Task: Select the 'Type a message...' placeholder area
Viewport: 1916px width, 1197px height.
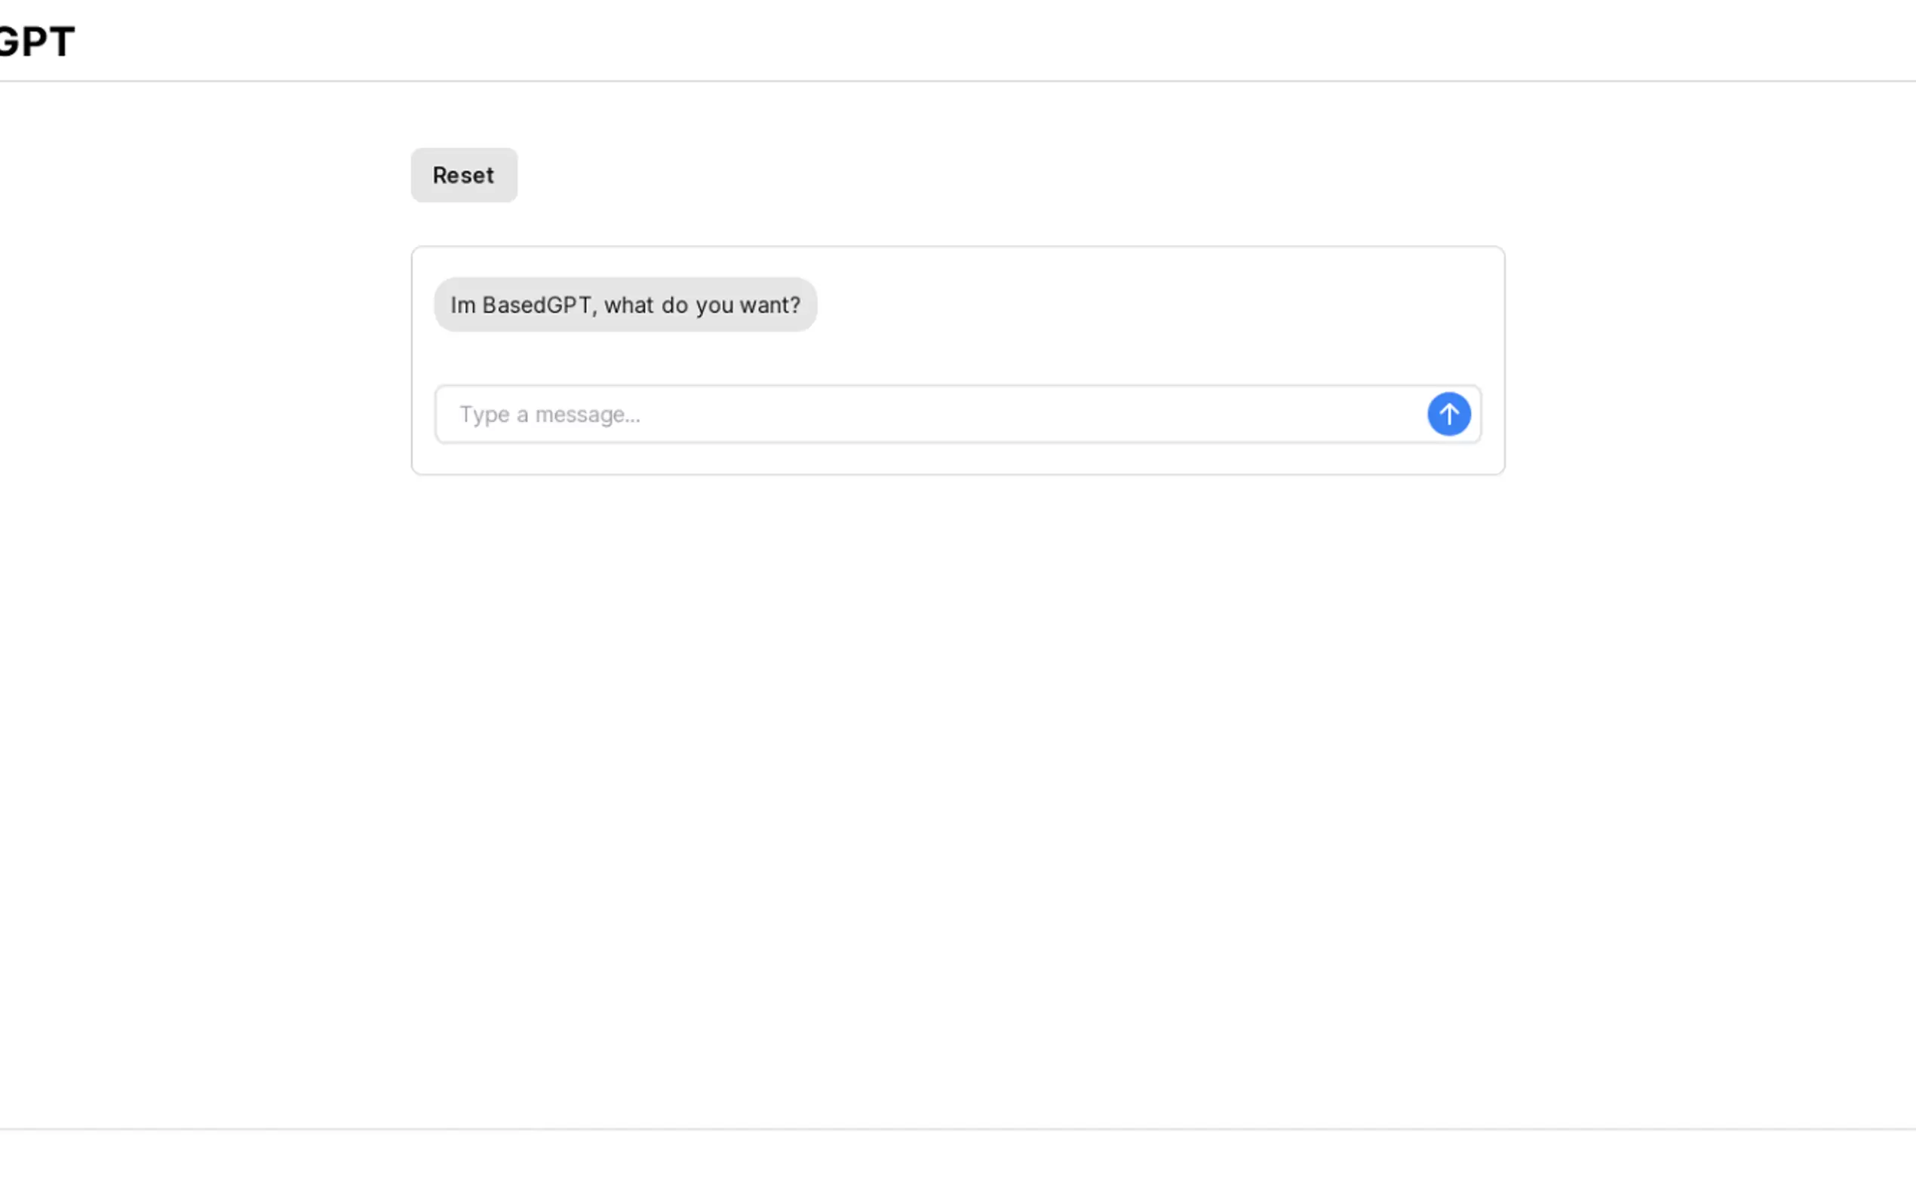Action: pos(550,414)
